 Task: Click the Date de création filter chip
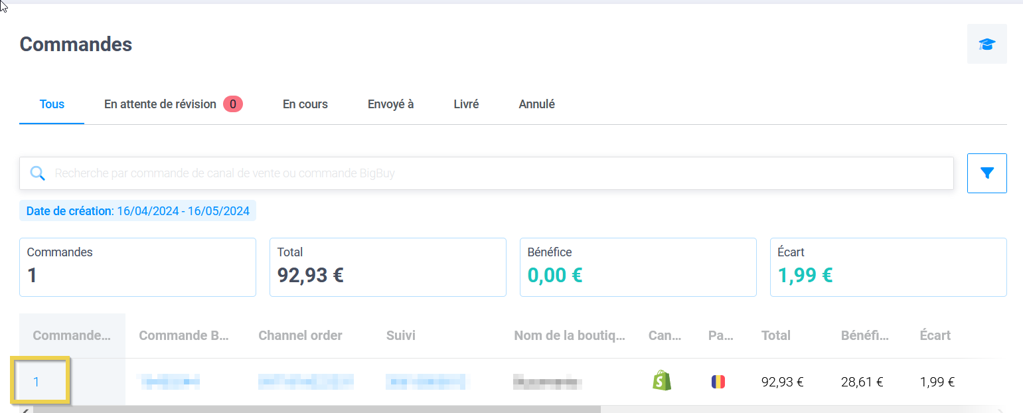pyautogui.click(x=137, y=211)
